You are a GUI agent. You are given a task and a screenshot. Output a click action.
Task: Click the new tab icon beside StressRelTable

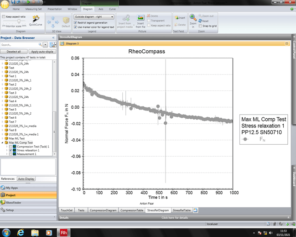196,211
